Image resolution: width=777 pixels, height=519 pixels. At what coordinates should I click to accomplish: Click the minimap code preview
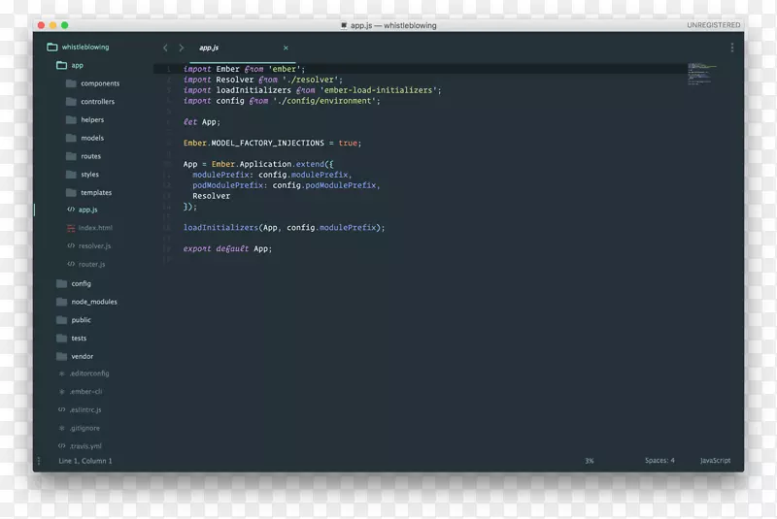point(701,74)
